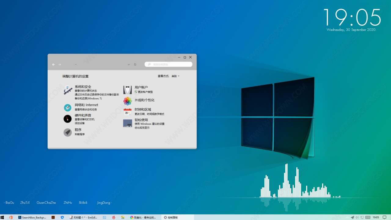Open the terminal icon on the taskbar

(x=104, y=217)
